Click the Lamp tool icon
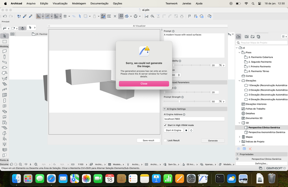 (x=5, y=144)
